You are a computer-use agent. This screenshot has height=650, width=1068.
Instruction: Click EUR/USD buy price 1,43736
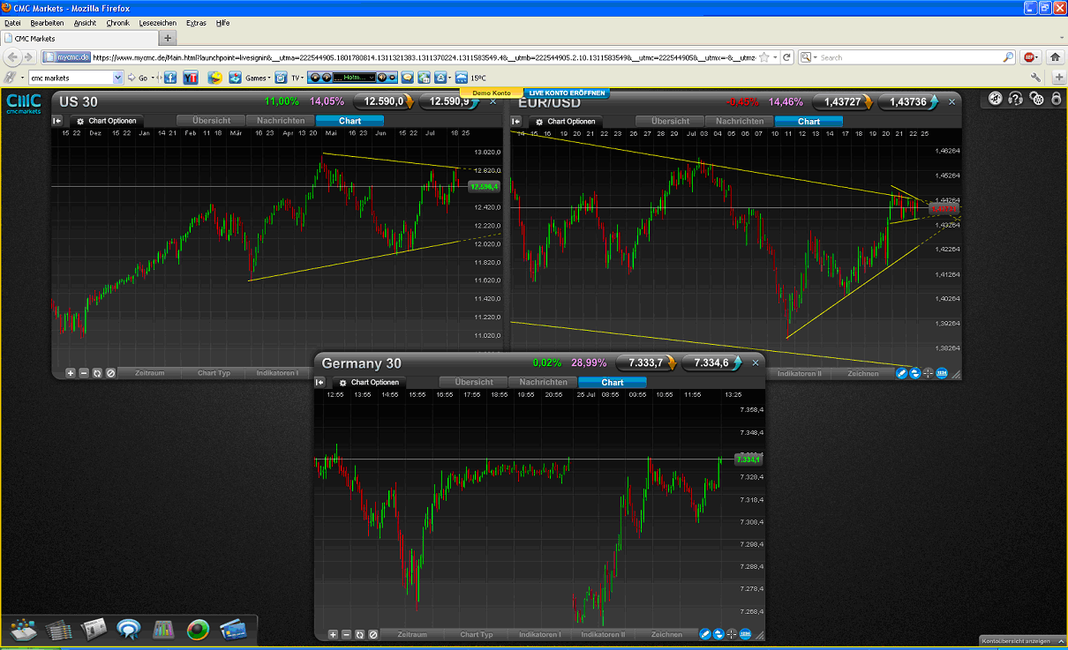pyautogui.click(x=908, y=101)
